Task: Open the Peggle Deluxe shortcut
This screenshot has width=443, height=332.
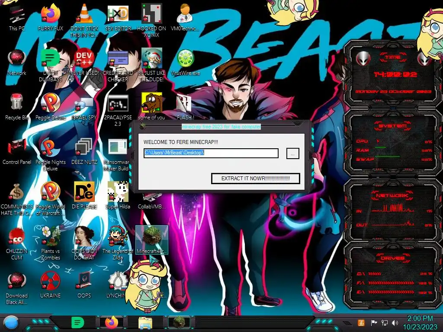Action: [x=50, y=106]
